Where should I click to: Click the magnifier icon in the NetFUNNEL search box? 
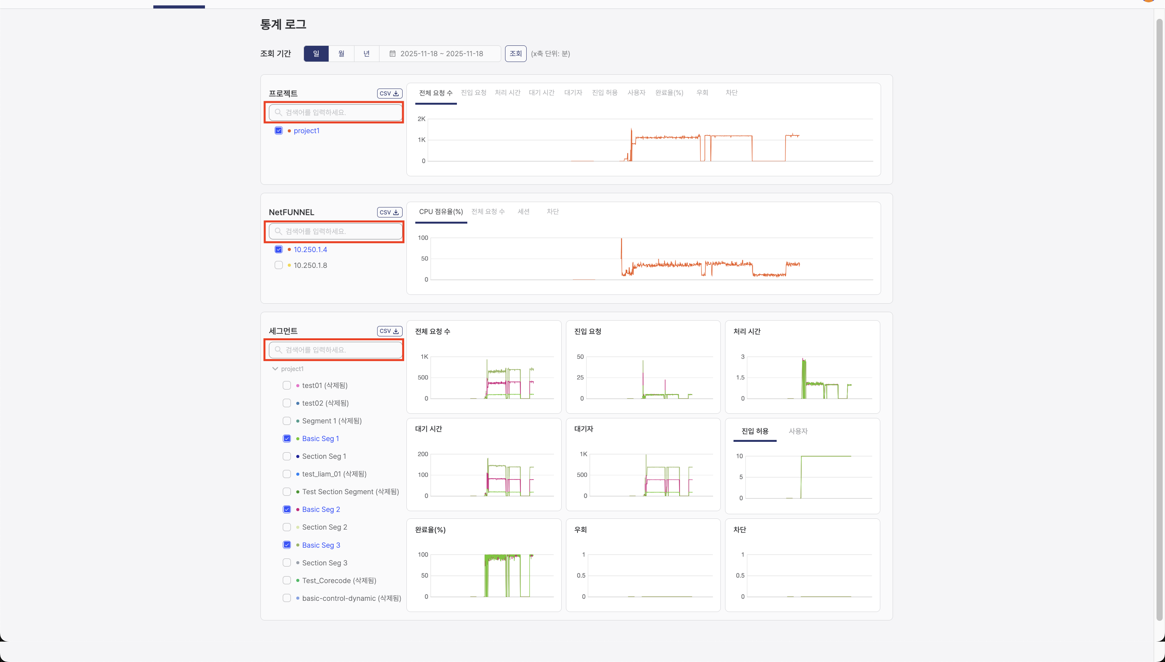(x=279, y=231)
